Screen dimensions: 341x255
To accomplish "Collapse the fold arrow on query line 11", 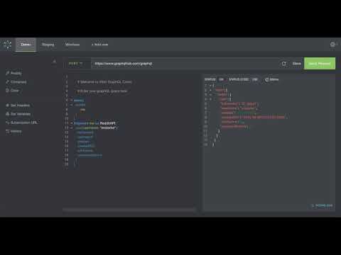I will [x=72, y=123].
